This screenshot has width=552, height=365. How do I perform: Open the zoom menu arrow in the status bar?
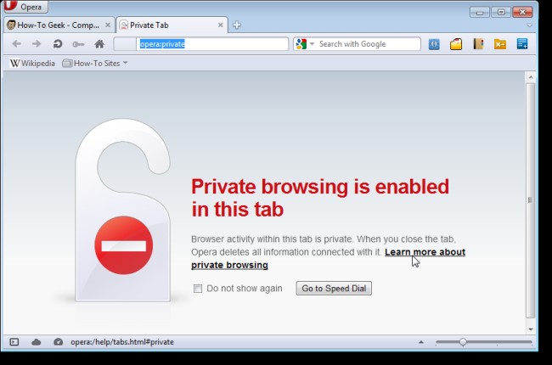421,342
